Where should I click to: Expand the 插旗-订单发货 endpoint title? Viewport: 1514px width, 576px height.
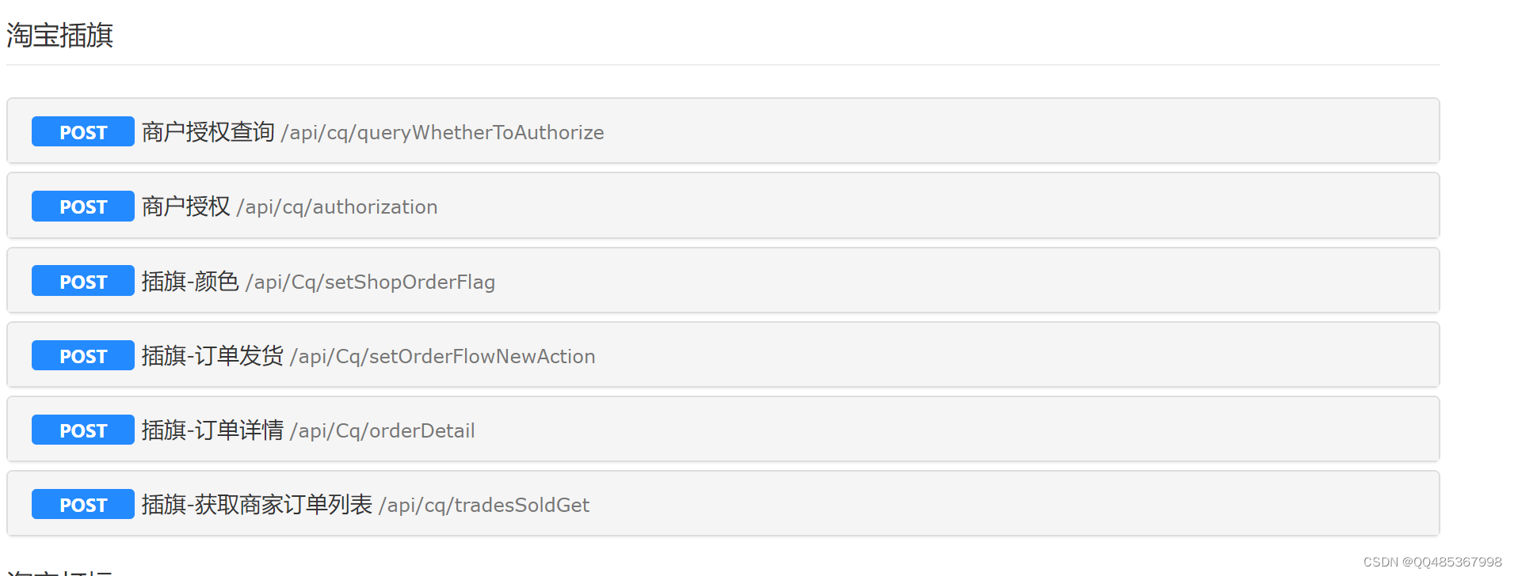point(212,356)
